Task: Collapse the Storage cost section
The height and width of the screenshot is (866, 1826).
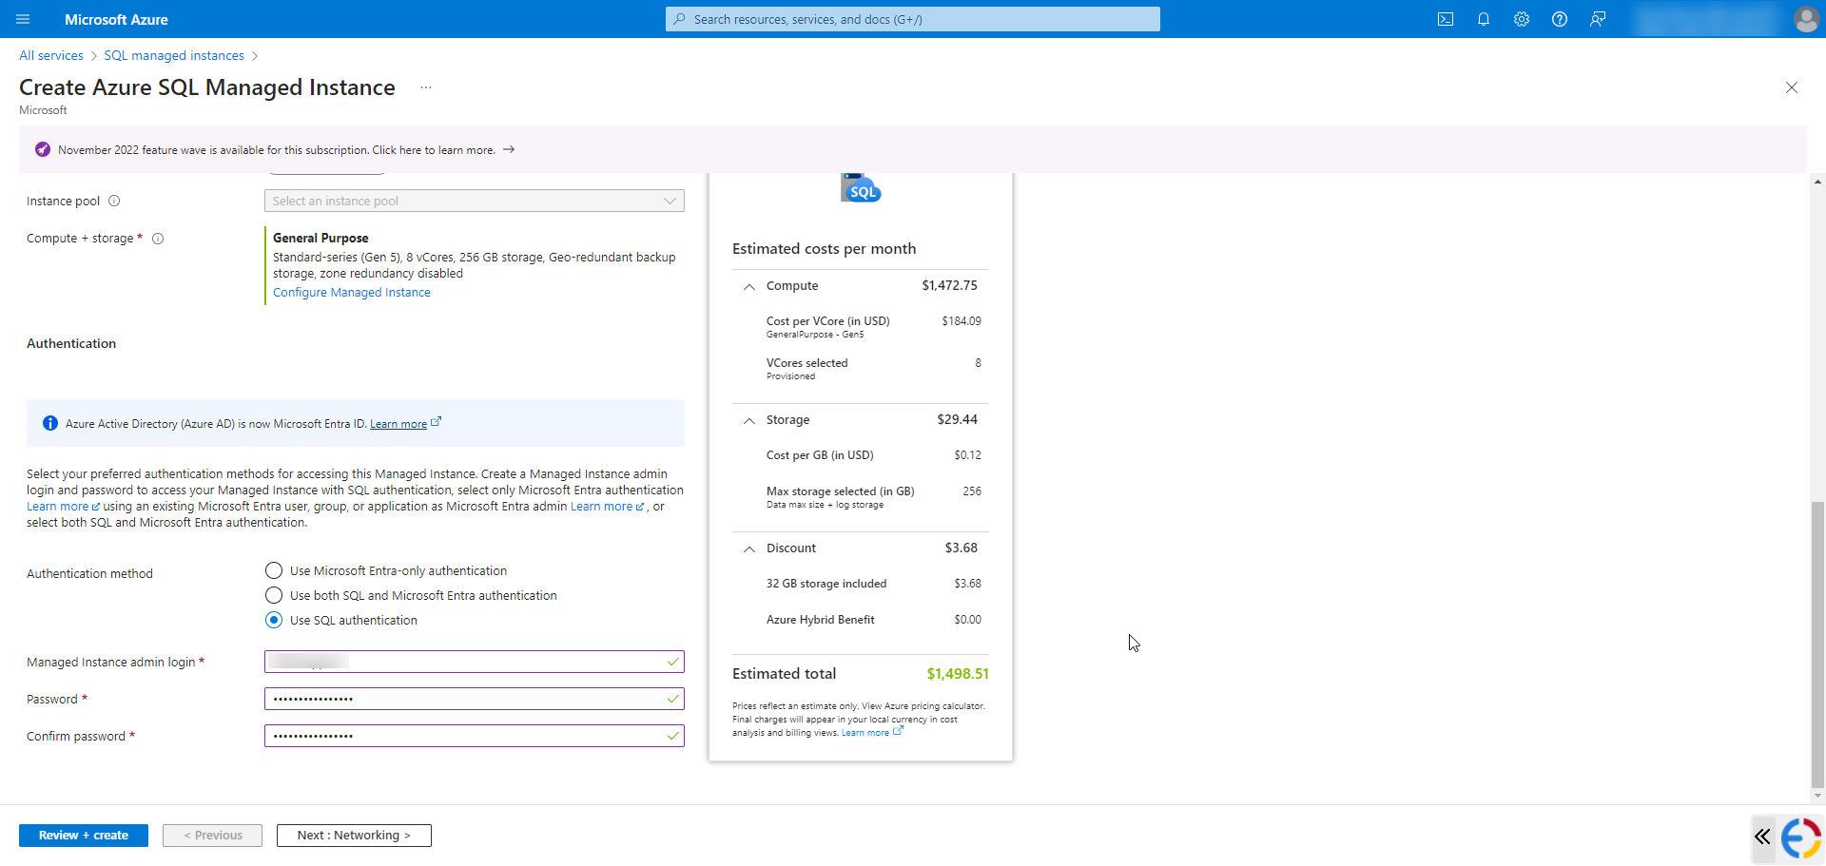Action: (748, 420)
